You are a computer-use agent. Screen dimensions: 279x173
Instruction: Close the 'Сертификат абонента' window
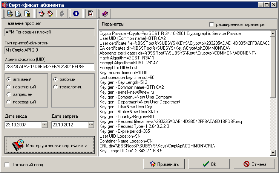tap(273, 5)
